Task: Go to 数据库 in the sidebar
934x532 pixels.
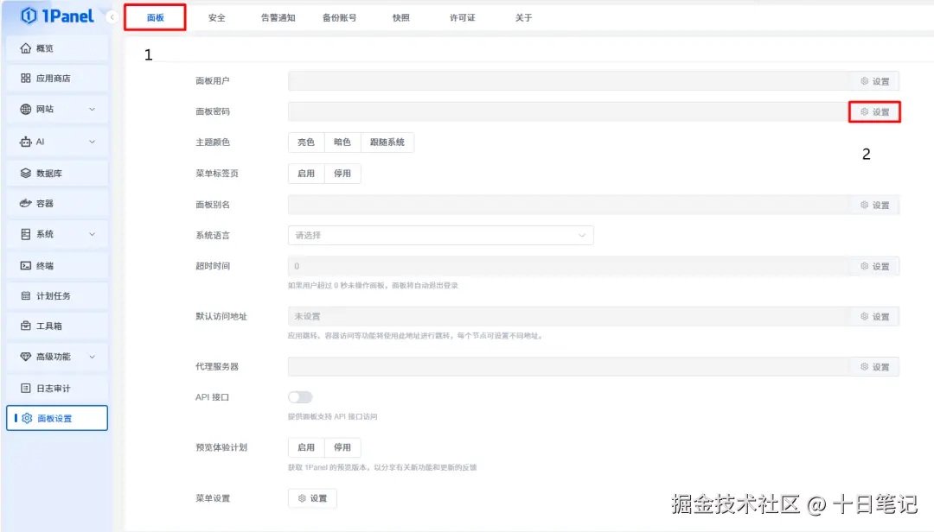Action: tap(57, 174)
